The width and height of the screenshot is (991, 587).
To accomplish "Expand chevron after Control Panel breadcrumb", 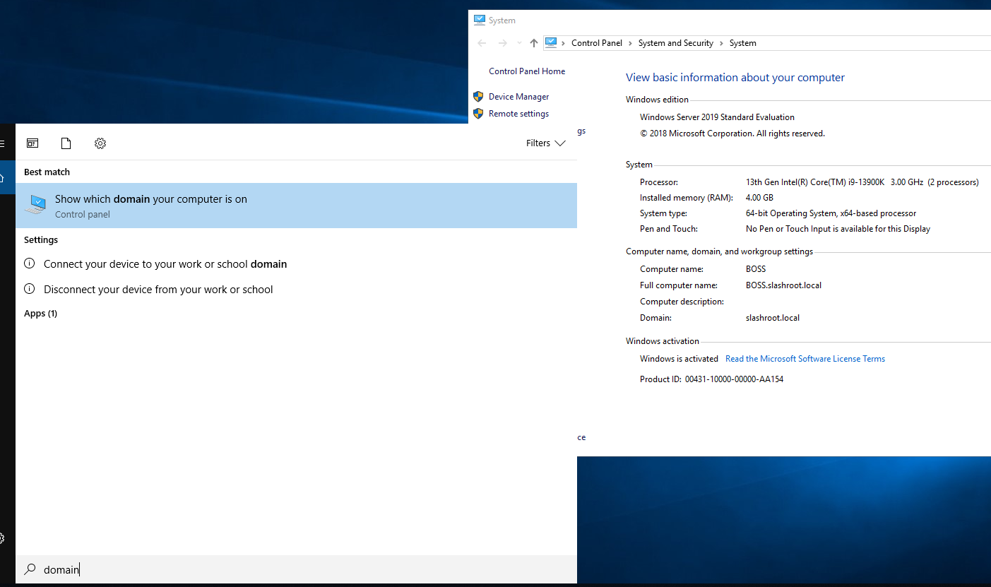I will point(630,43).
